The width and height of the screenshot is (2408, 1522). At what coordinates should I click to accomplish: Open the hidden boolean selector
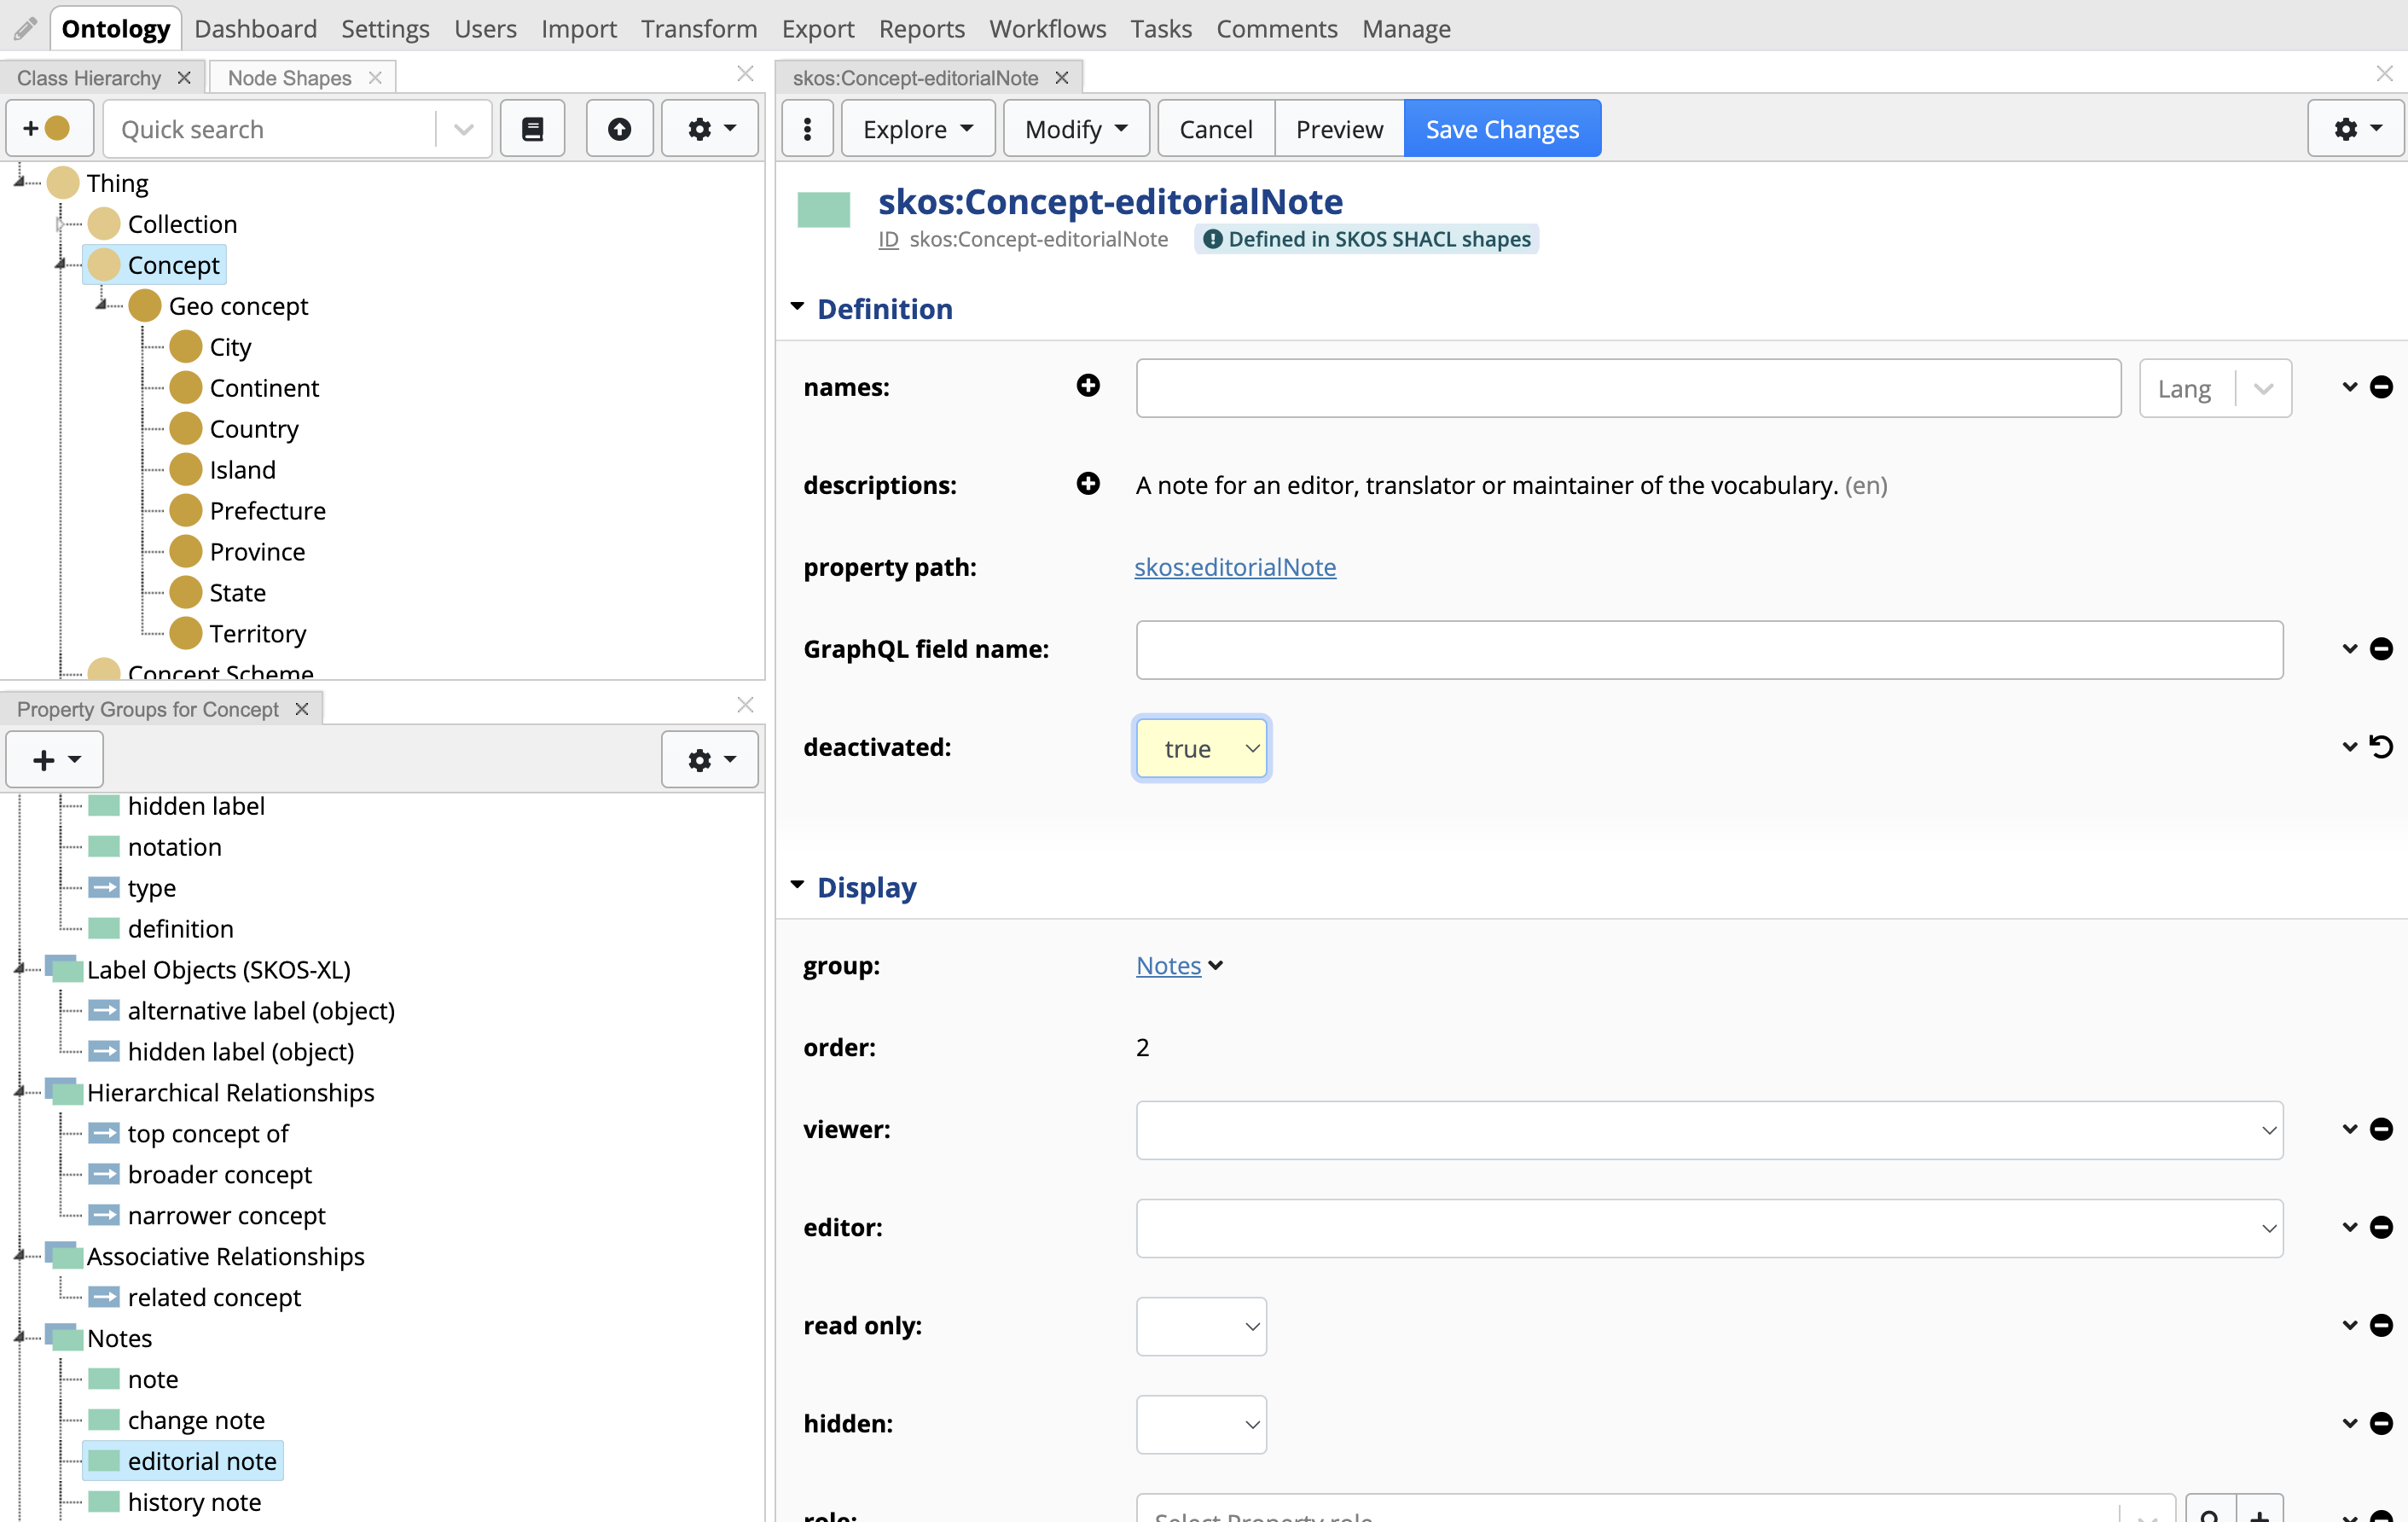pos(1201,1424)
